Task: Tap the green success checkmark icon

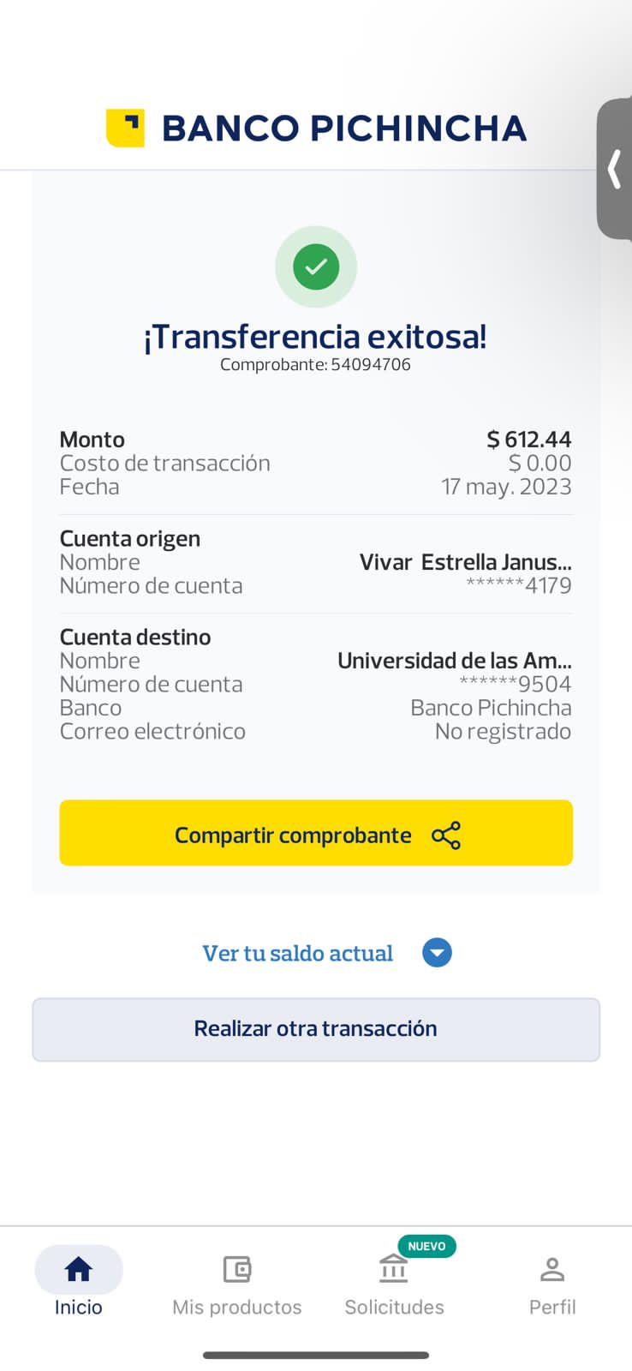Action: 316,266
